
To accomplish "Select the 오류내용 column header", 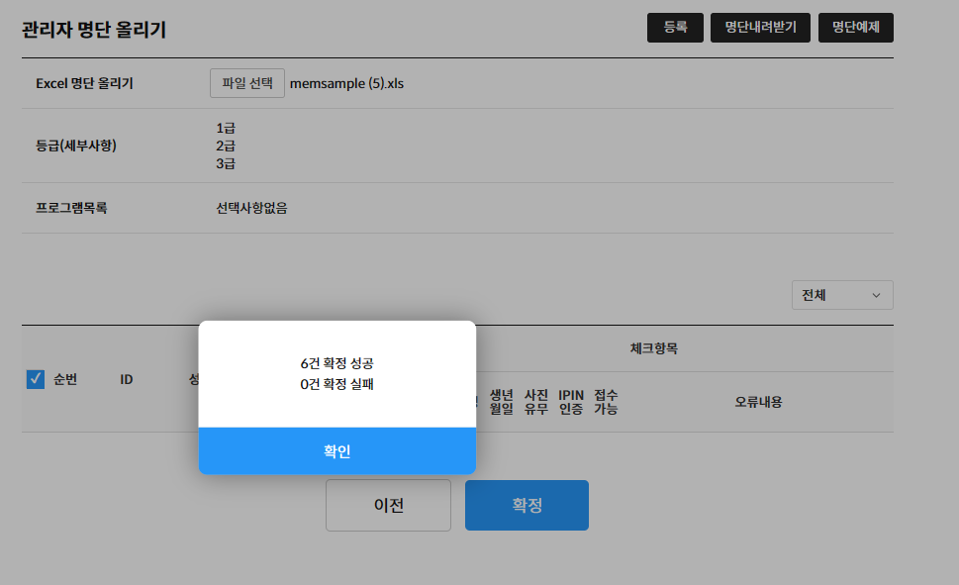I will 758,402.
